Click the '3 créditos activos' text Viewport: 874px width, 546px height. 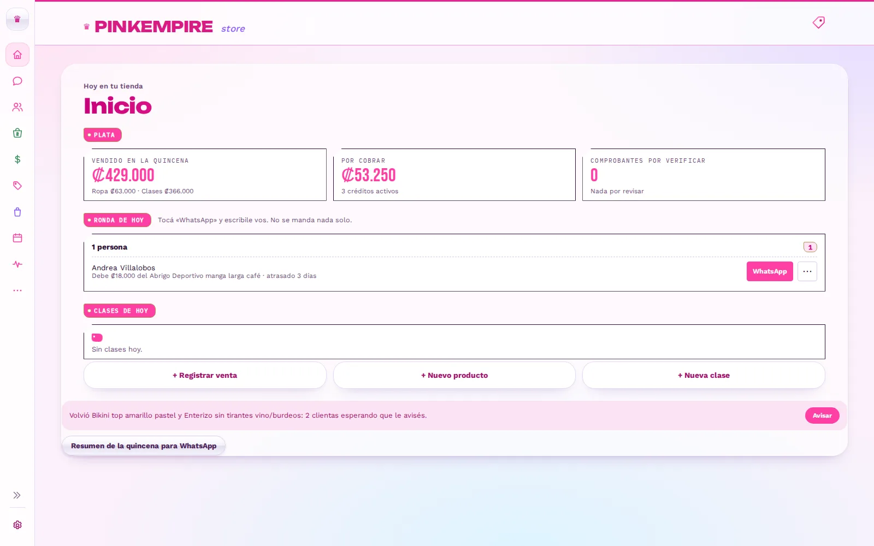(370, 191)
